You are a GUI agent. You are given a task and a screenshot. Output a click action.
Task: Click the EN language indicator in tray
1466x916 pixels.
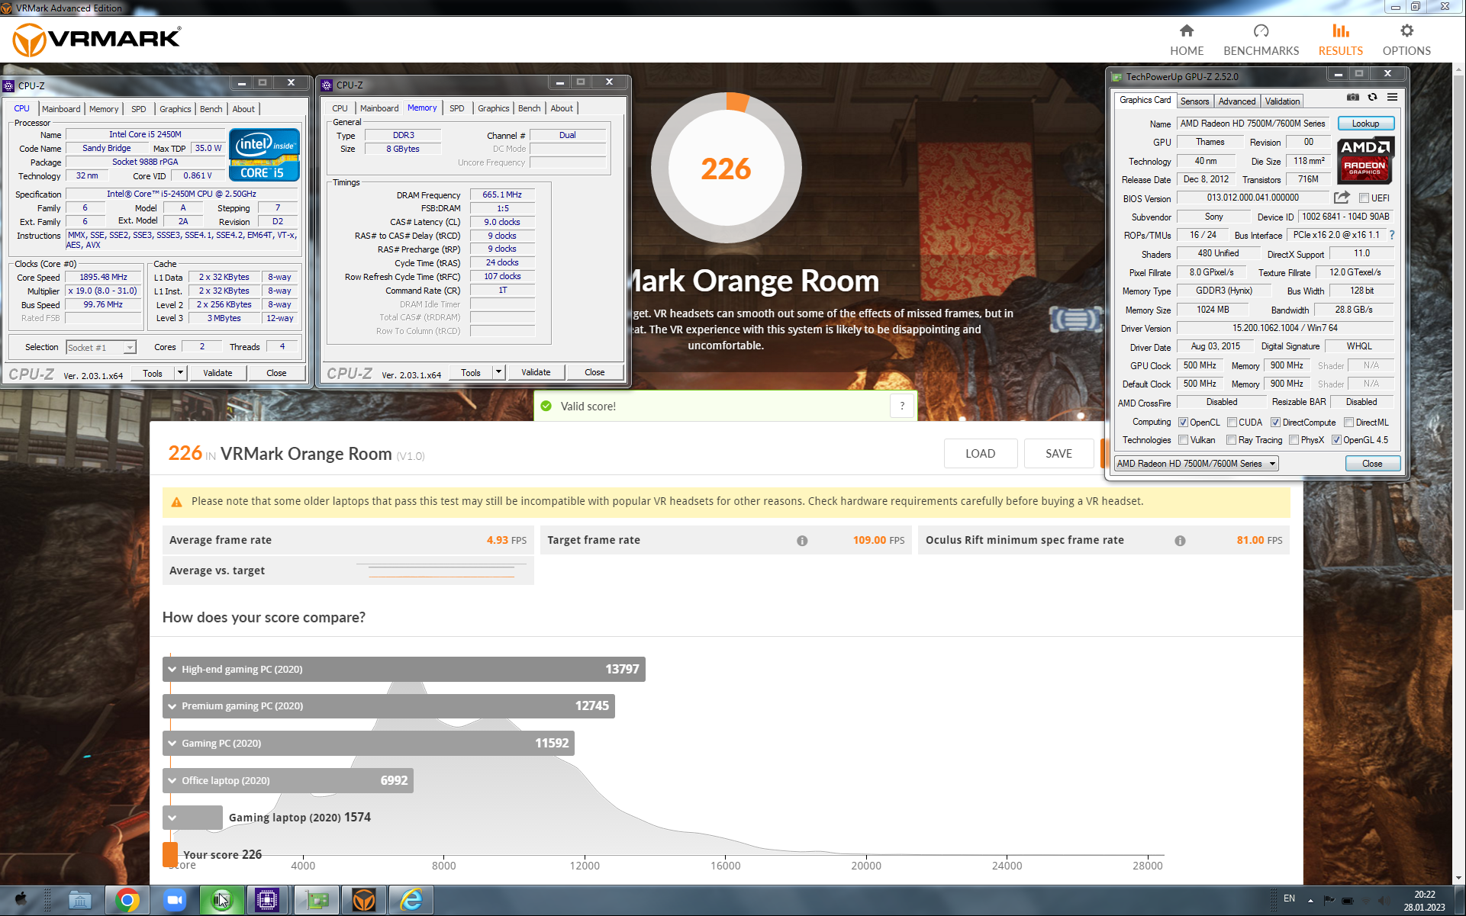1289,898
